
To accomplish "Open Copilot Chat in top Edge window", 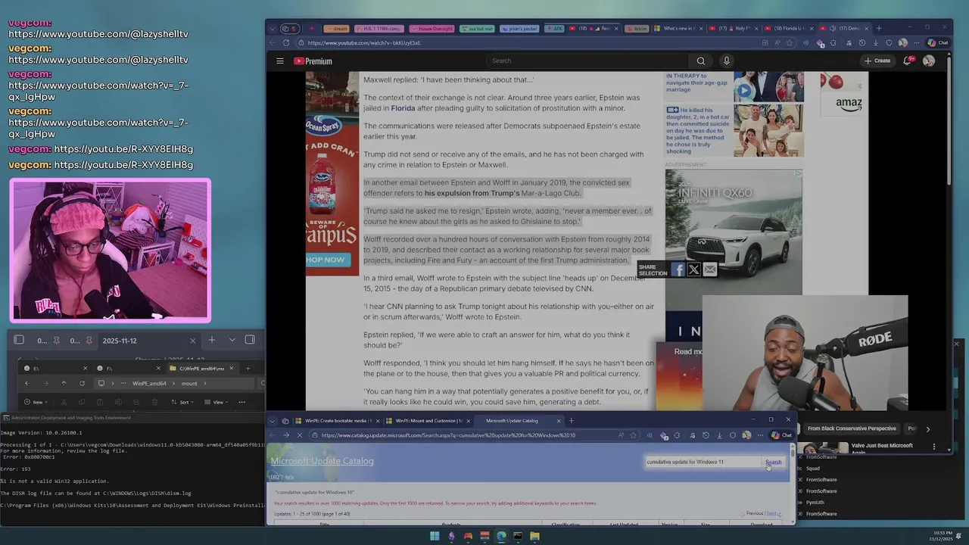I will tap(937, 42).
